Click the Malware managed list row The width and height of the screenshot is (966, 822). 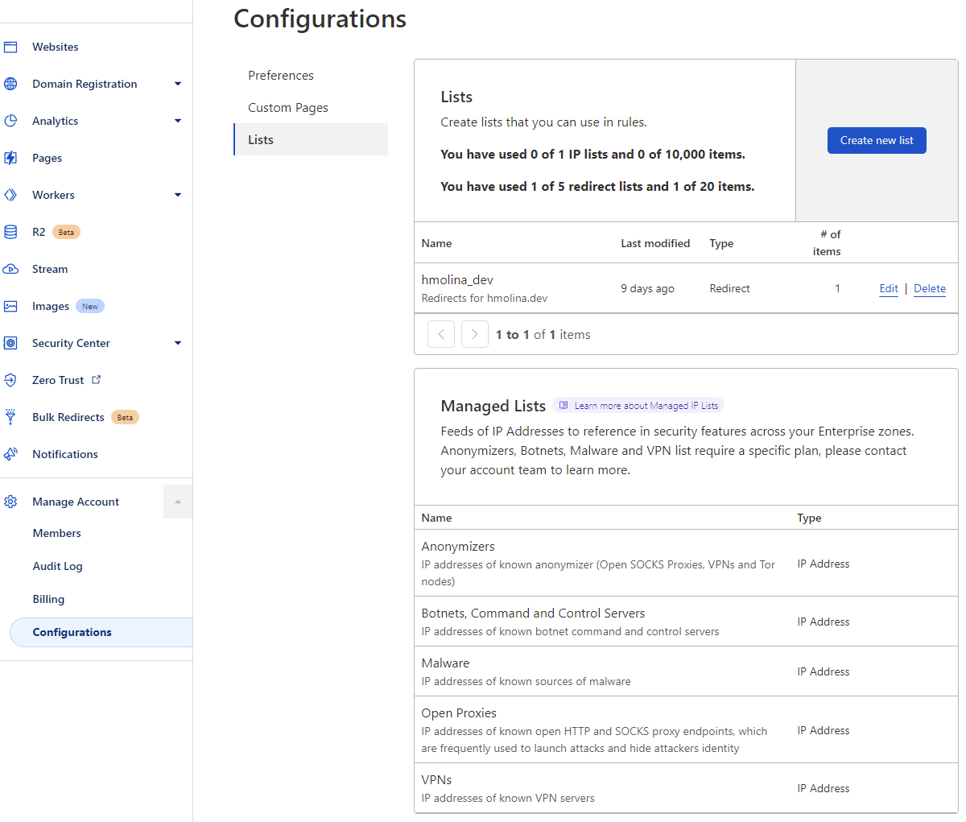coord(686,671)
